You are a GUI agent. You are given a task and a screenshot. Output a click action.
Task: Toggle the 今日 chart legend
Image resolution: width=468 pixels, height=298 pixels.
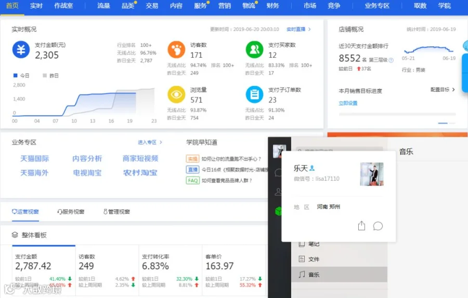[x=21, y=76]
